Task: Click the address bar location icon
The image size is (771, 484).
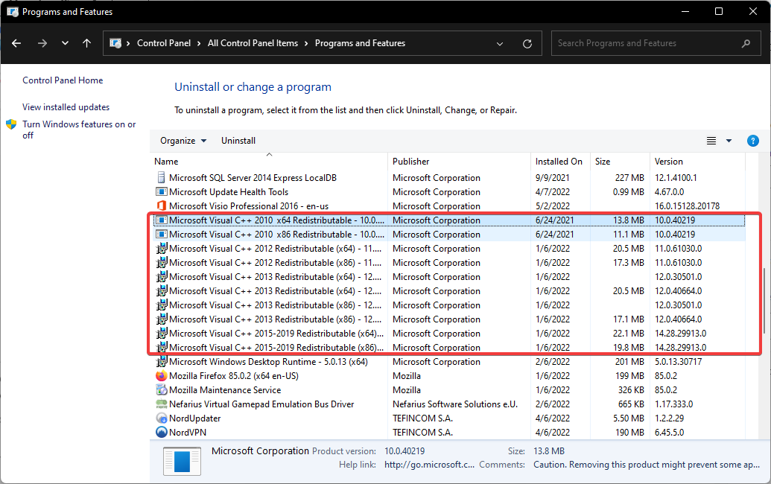Action: [x=115, y=43]
